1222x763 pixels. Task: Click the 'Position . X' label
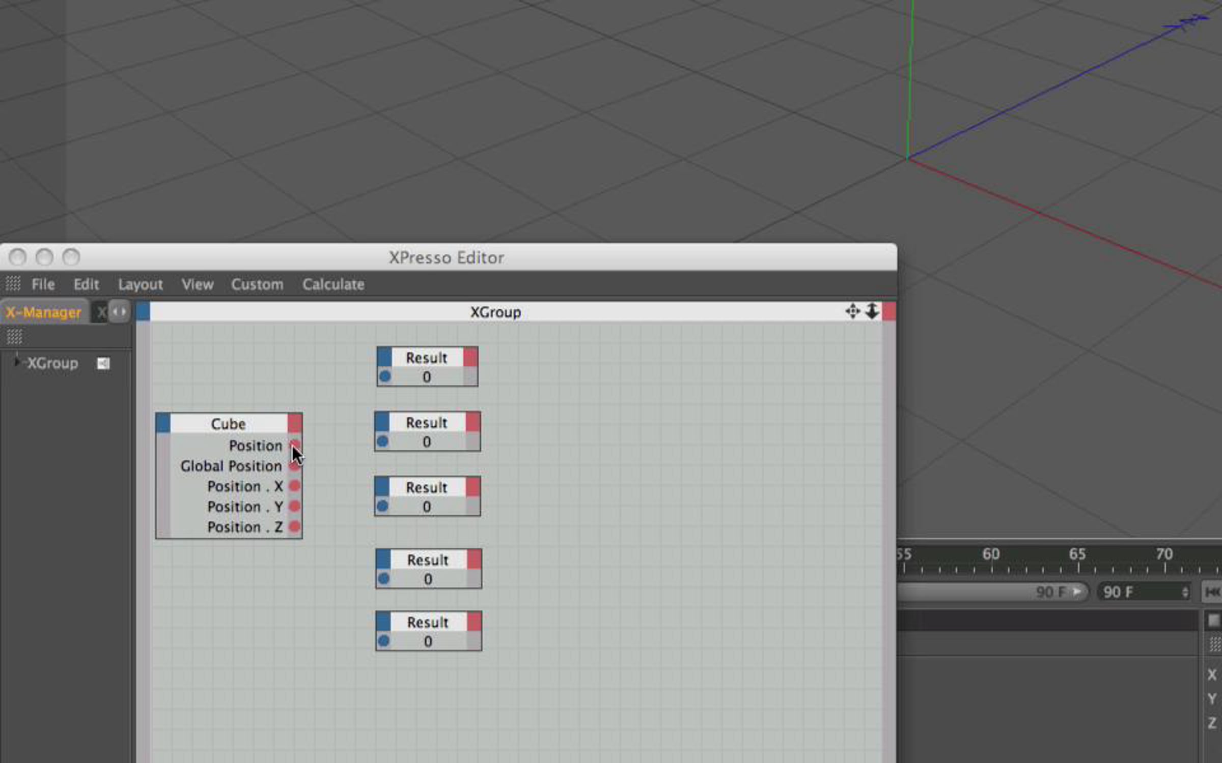pos(245,487)
